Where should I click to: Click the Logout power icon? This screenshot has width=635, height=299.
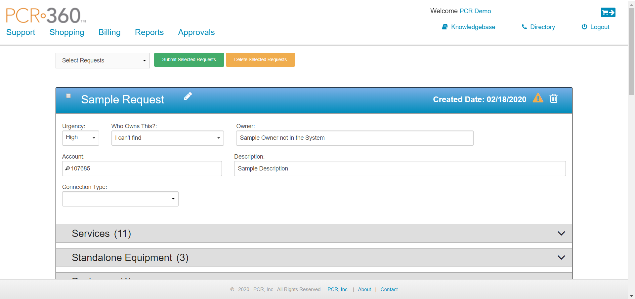click(x=584, y=27)
